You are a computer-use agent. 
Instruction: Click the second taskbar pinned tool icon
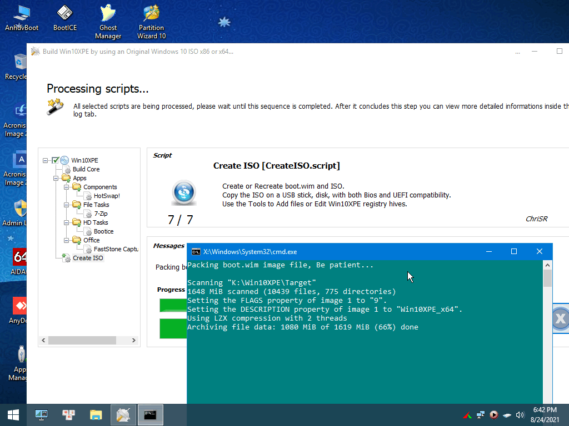point(68,415)
